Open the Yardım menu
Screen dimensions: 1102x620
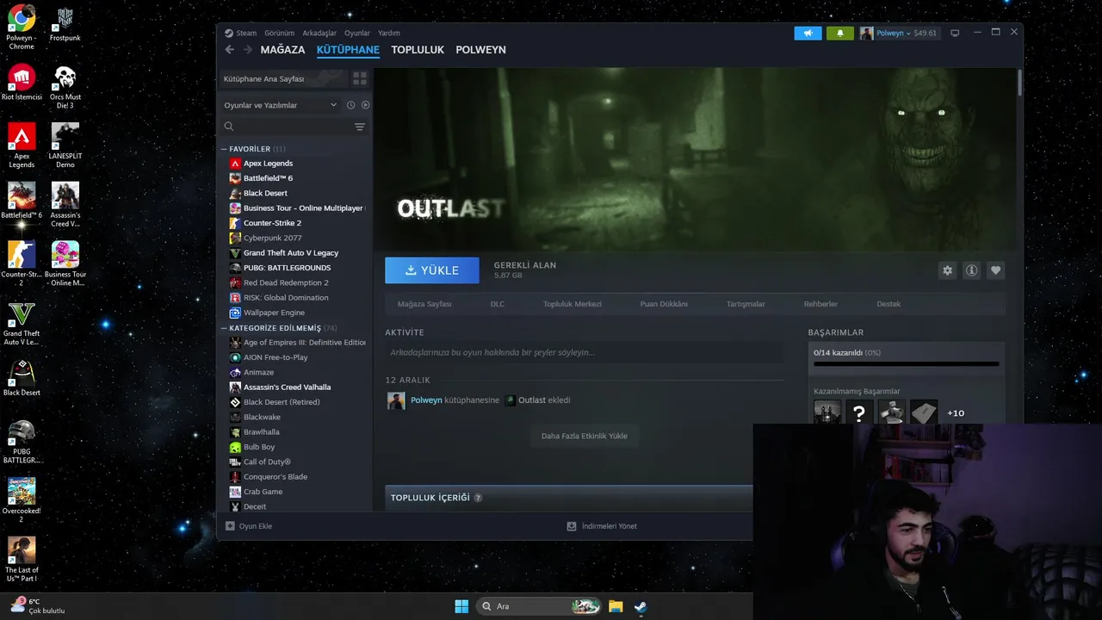point(389,33)
